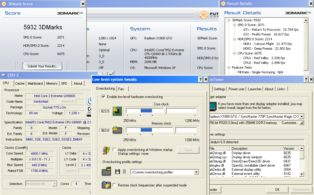Select HDR2 - Deep Freeze result row
Screen dimensions: 314x195
point(267,49)
